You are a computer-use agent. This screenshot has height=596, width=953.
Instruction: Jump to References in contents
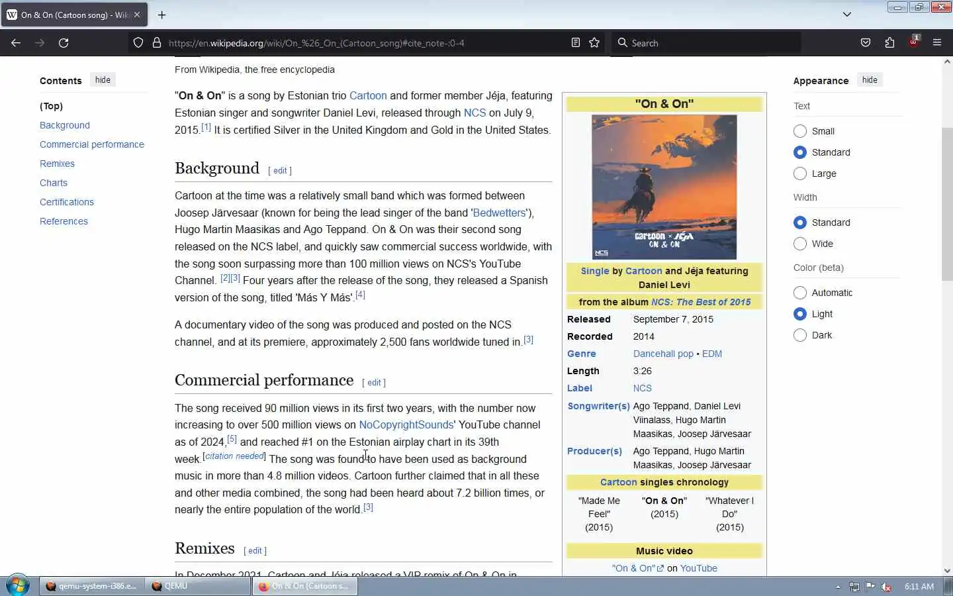click(64, 221)
